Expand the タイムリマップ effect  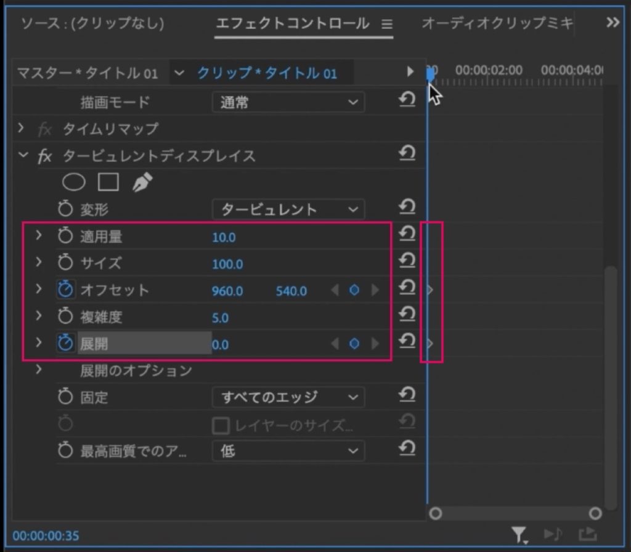click(x=22, y=128)
